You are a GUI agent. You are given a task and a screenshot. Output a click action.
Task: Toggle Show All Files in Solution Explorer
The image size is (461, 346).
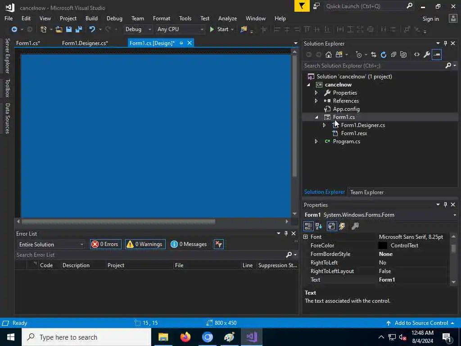coord(403,55)
